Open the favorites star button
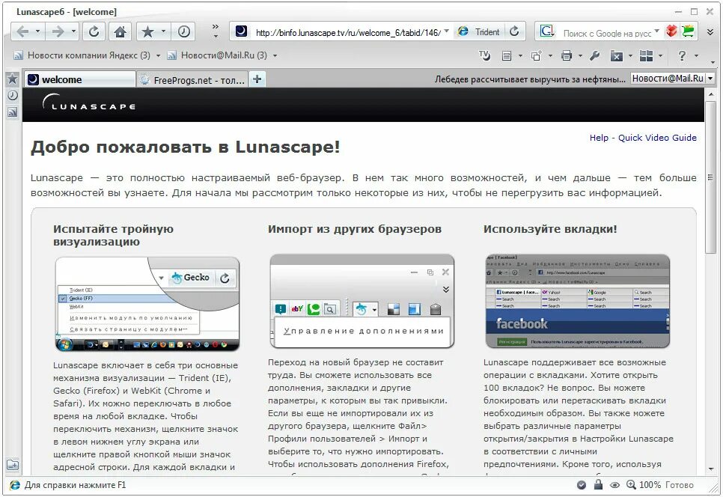This screenshot has height=497, width=723. point(147,31)
